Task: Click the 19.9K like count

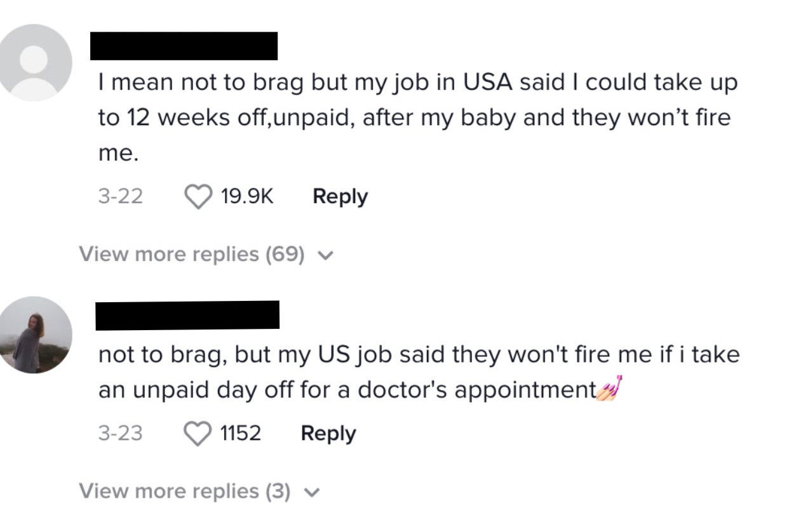Action: pos(246,196)
